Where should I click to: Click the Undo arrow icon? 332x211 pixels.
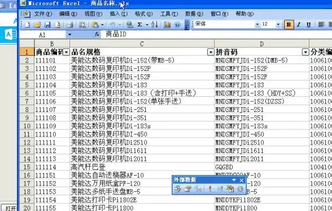(x=112, y=25)
